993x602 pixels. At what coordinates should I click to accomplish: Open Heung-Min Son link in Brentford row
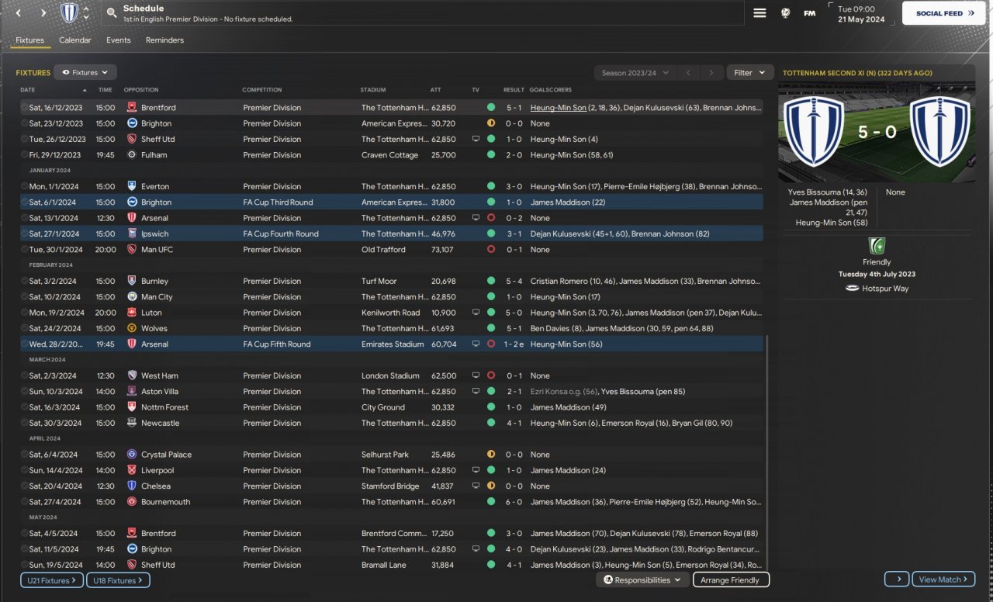coord(559,108)
